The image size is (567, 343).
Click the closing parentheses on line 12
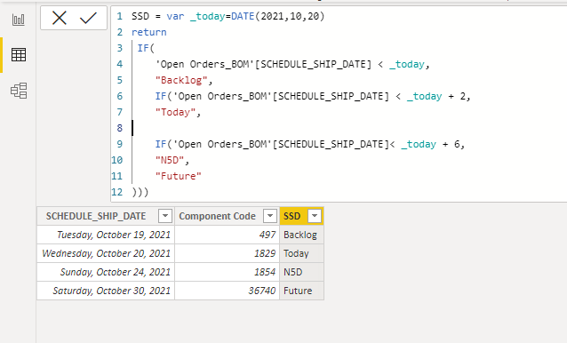140,192
